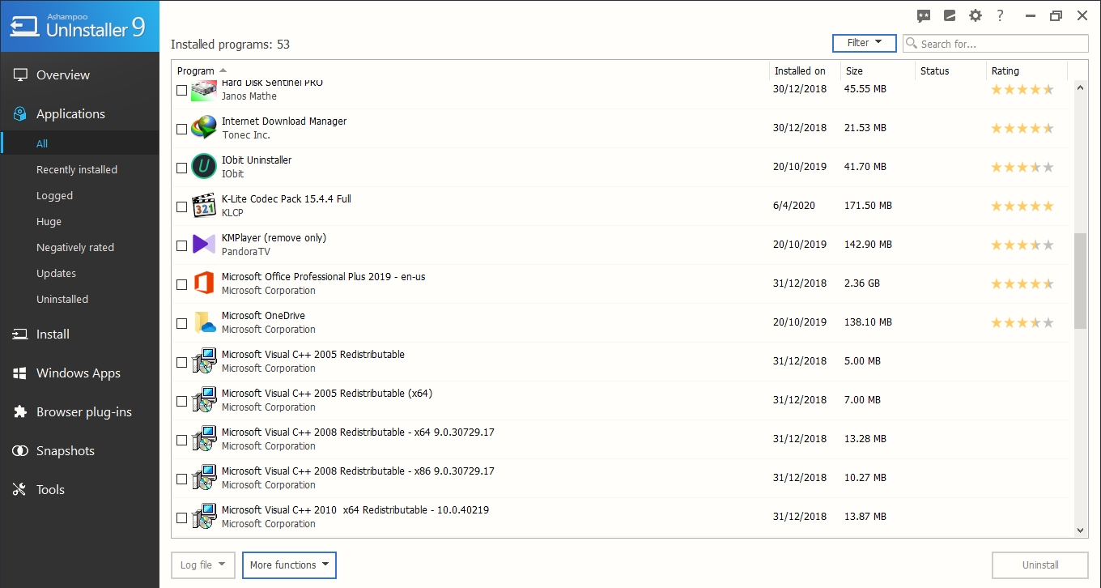This screenshot has width=1101, height=588.
Task: Click the Search for... input field
Action: click(996, 44)
